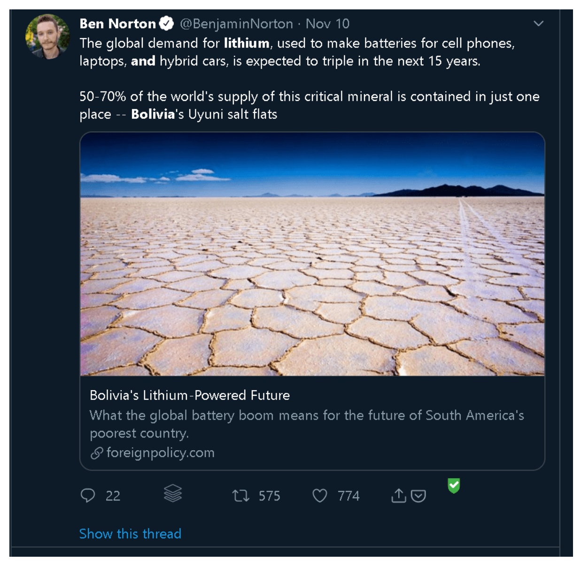Viewport: 581px width, 568px height.
Task: Click the verified badge beside Ben Norton
Action: pyautogui.click(x=167, y=23)
